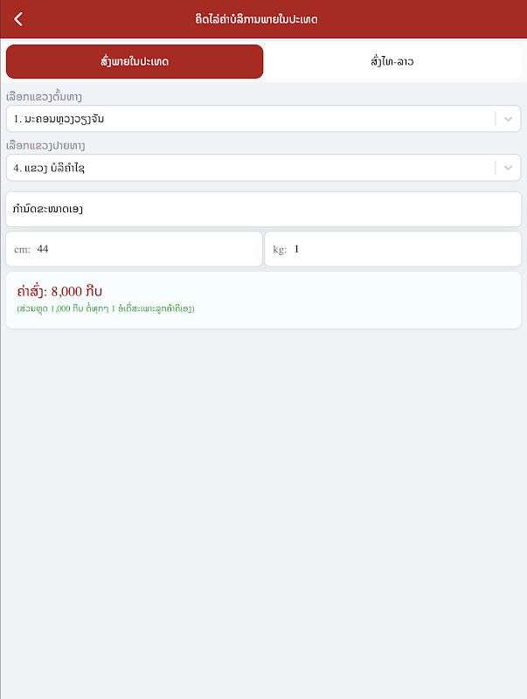Image resolution: width=527 pixels, height=699 pixels.
Task: Click the chevron icon in origin province selector
Action: [x=508, y=119]
